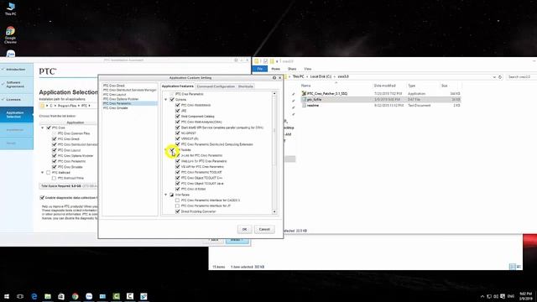This screenshot has width=537, height=302.
Task: Check the PTC Mathcad checkbox in installer
Action: [x=49, y=173]
